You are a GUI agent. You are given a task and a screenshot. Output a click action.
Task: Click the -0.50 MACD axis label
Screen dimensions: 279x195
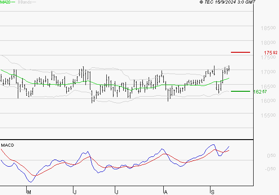click(x=270, y=169)
